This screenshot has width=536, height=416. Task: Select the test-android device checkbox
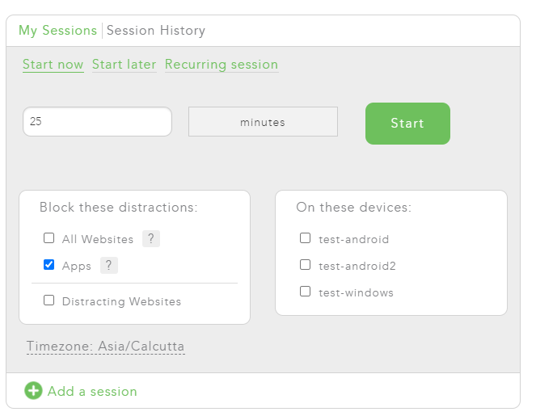tap(305, 237)
